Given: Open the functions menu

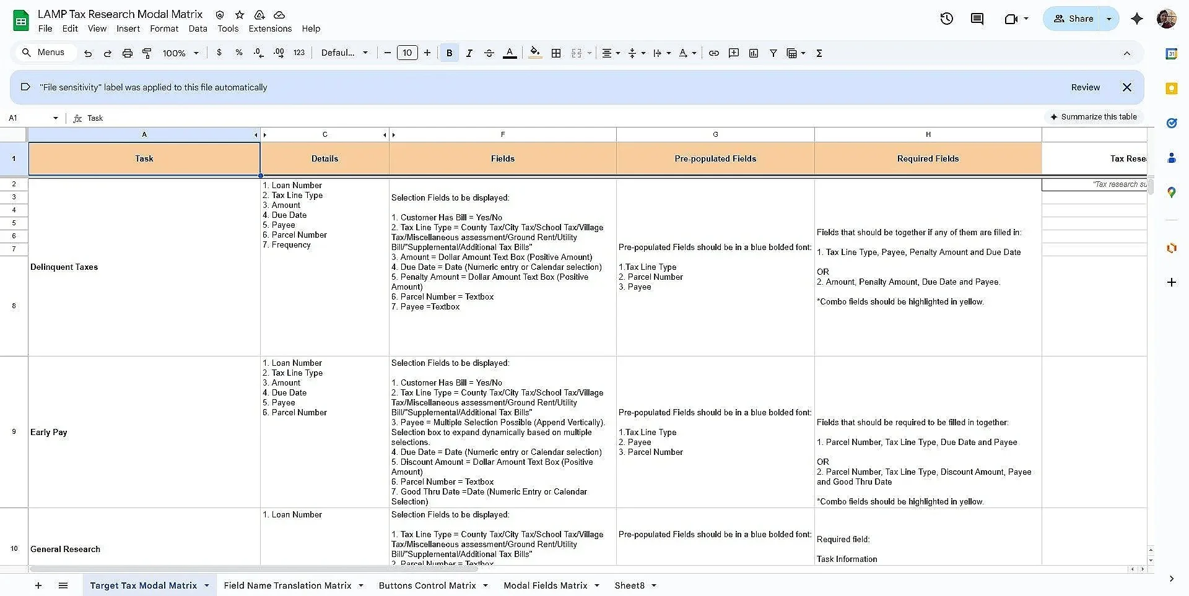Looking at the screenshot, I should [x=819, y=53].
